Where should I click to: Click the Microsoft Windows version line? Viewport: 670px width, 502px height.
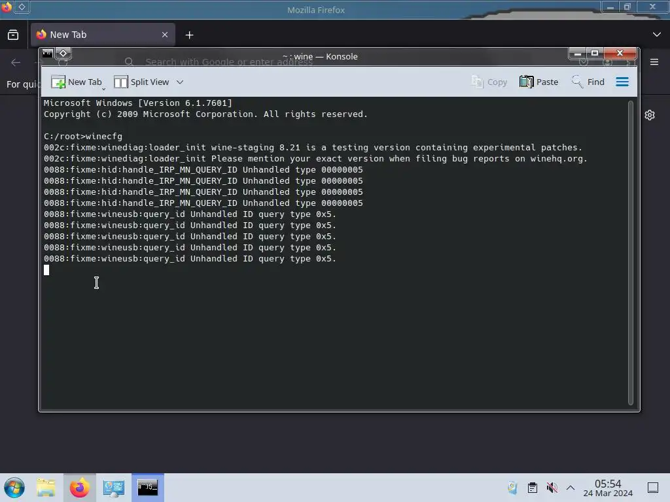coord(137,103)
